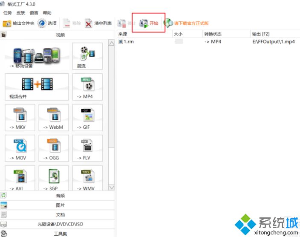
Task: Open the 选项 options settings
Action: [x=47, y=23]
